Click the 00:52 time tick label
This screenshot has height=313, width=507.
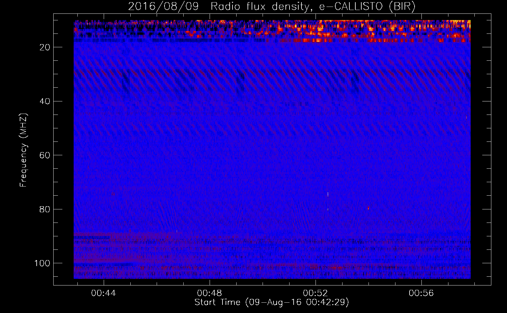[x=316, y=293]
